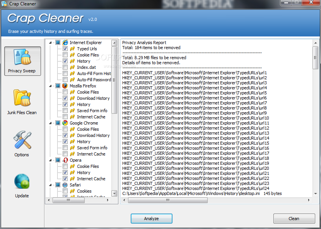Open the Privacy Sweep section
This screenshot has height=229, width=321.
pyautogui.click(x=22, y=61)
